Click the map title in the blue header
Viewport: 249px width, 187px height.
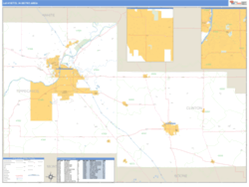coord(20,3)
